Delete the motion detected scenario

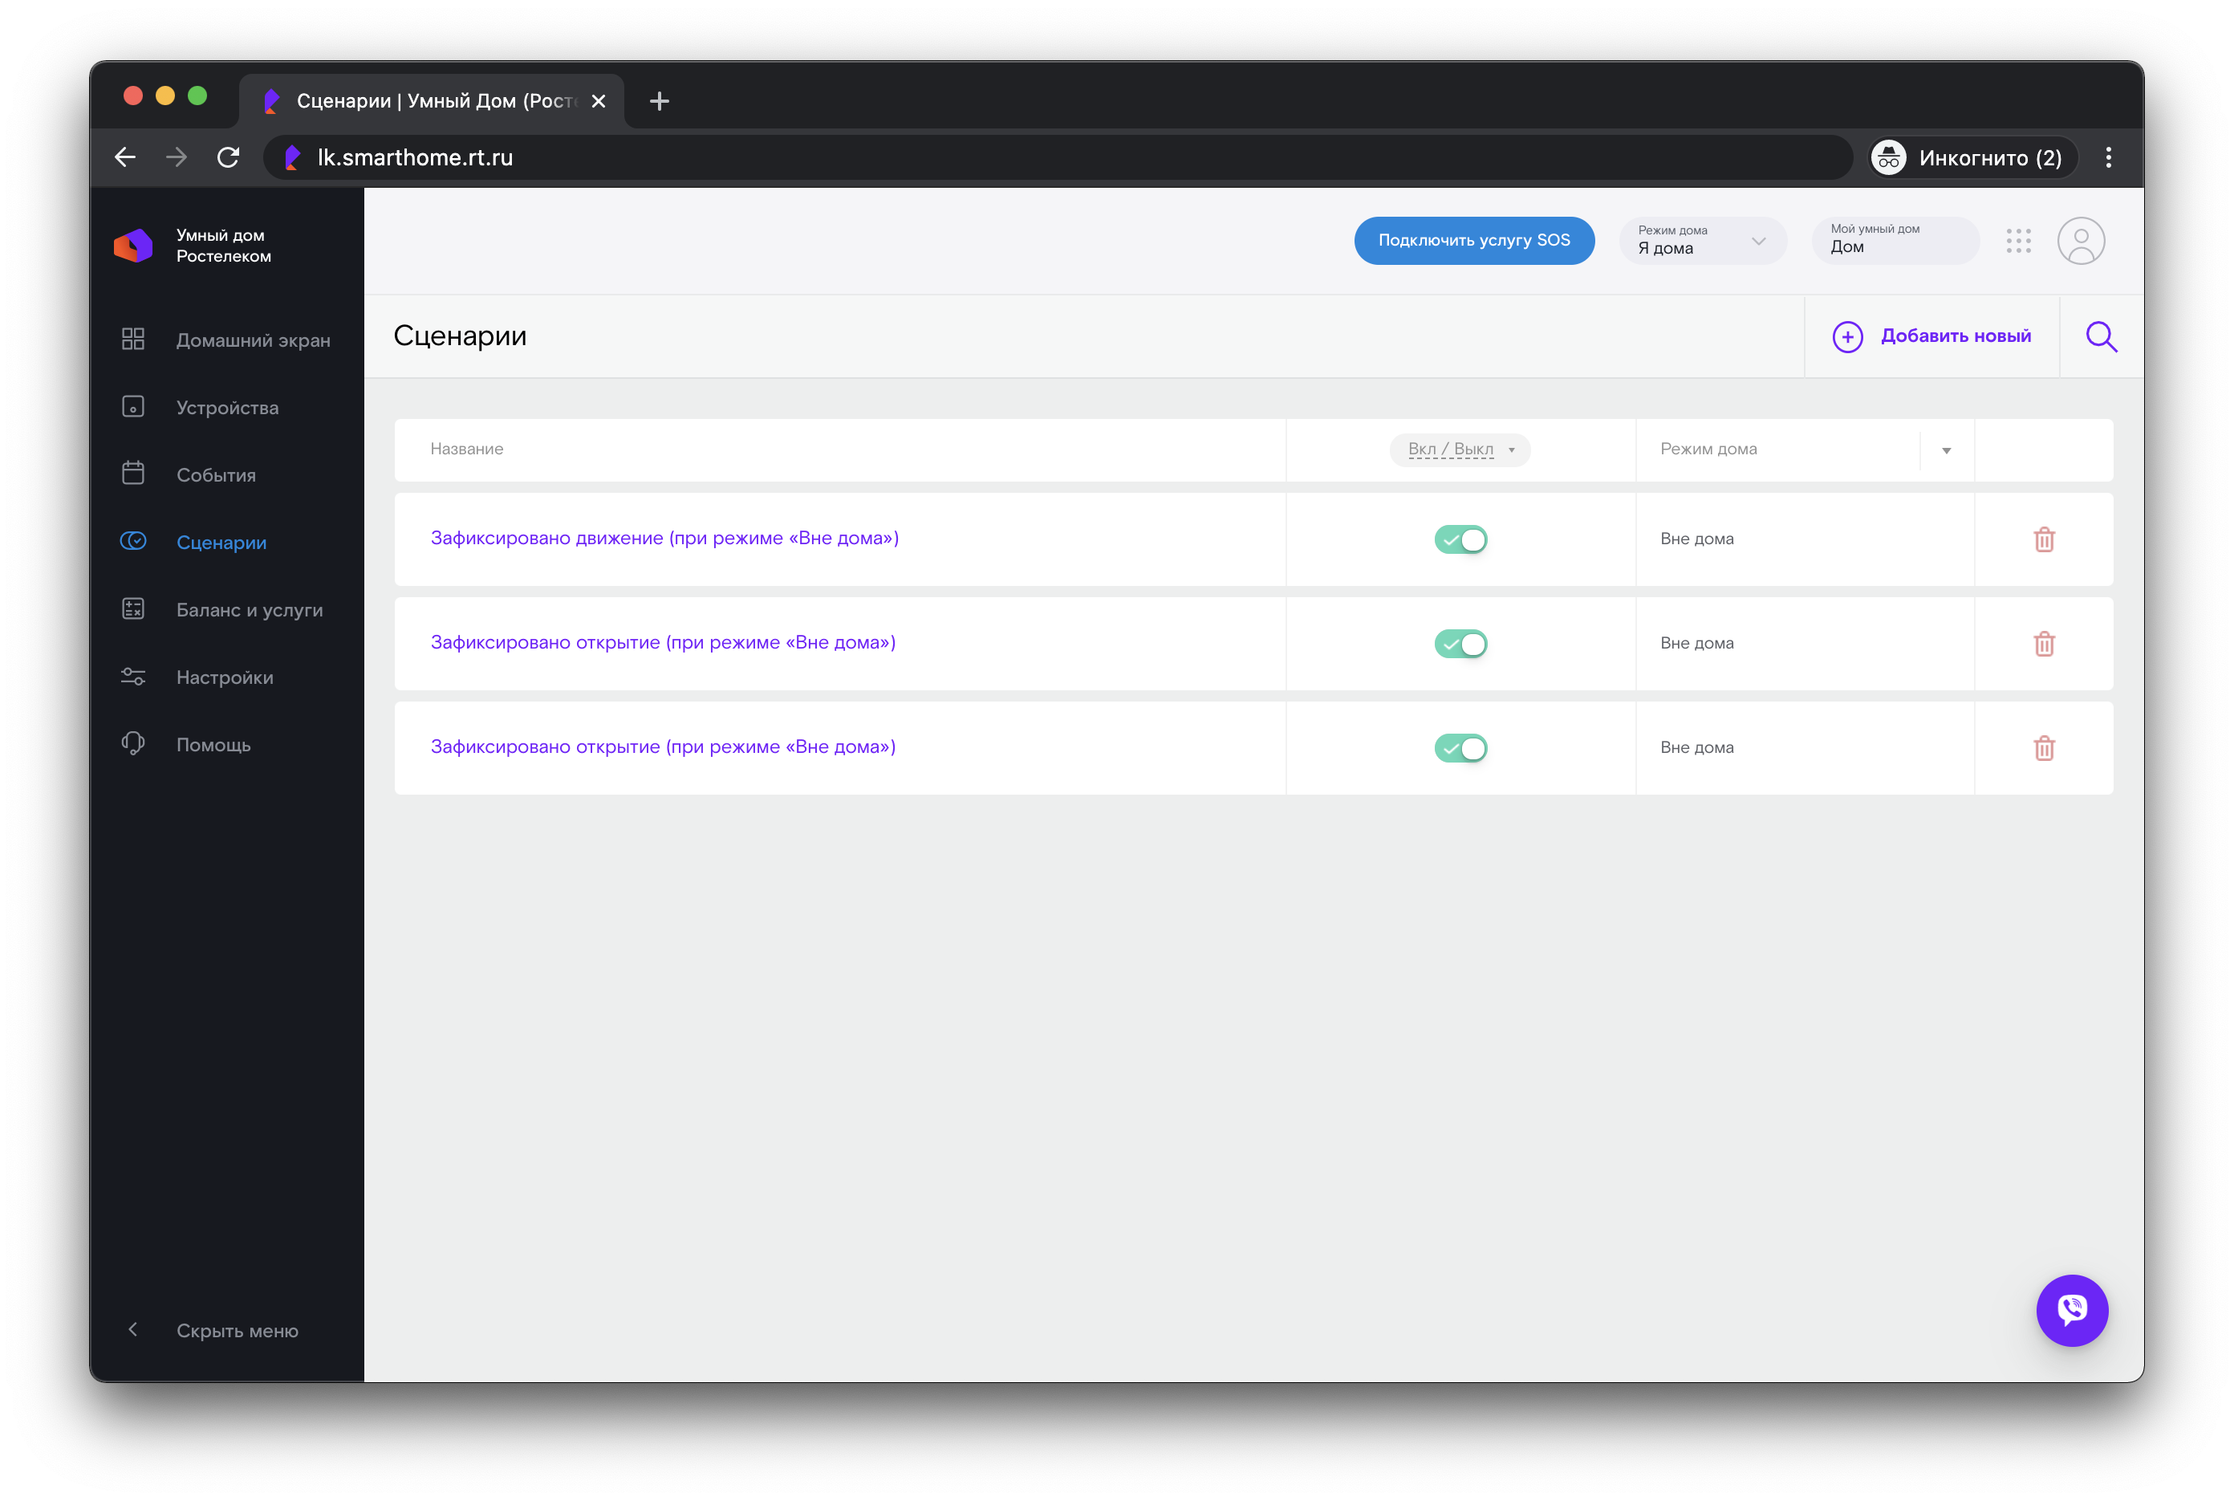(2044, 540)
